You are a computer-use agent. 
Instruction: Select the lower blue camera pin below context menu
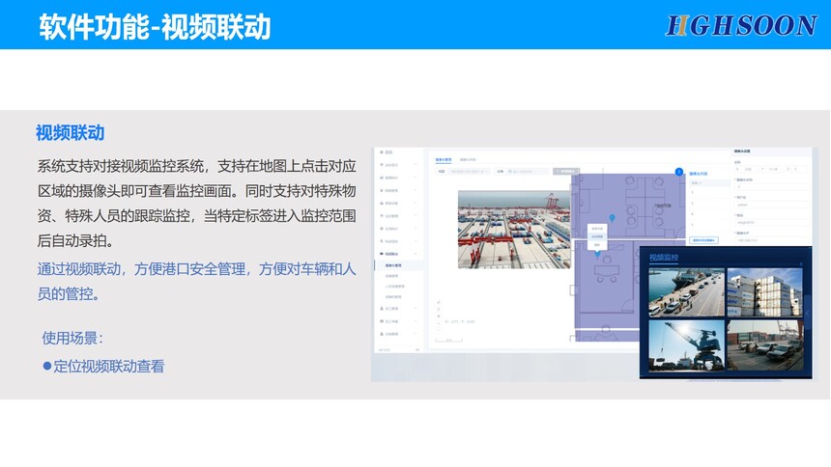click(x=598, y=255)
